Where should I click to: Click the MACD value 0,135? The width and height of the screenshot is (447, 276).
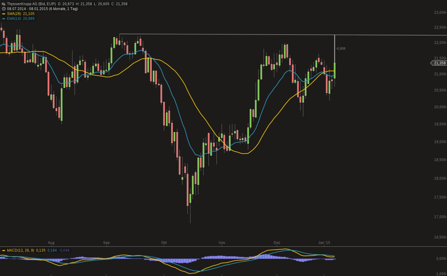41,251
